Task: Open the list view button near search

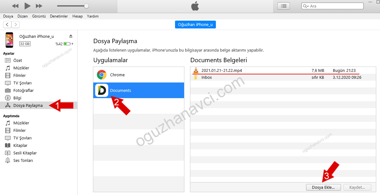Action: tap(284, 6)
